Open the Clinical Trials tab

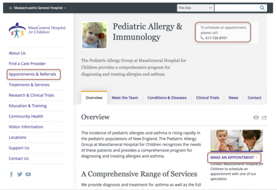click(x=207, y=98)
